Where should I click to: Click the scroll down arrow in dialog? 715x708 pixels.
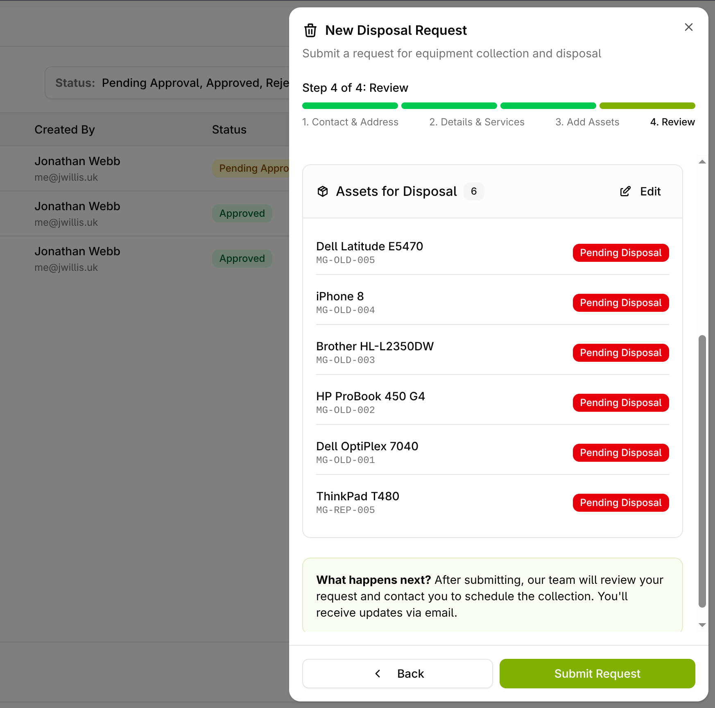[702, 625]
